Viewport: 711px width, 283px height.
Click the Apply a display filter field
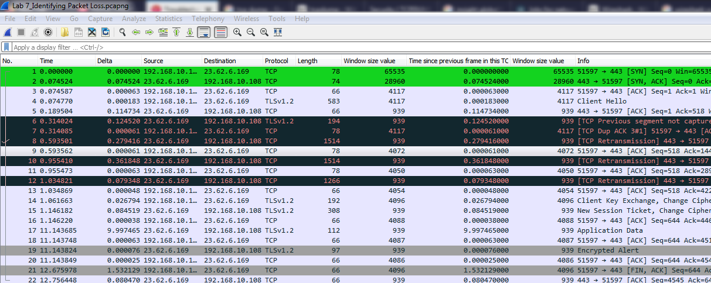click(360, 47)
